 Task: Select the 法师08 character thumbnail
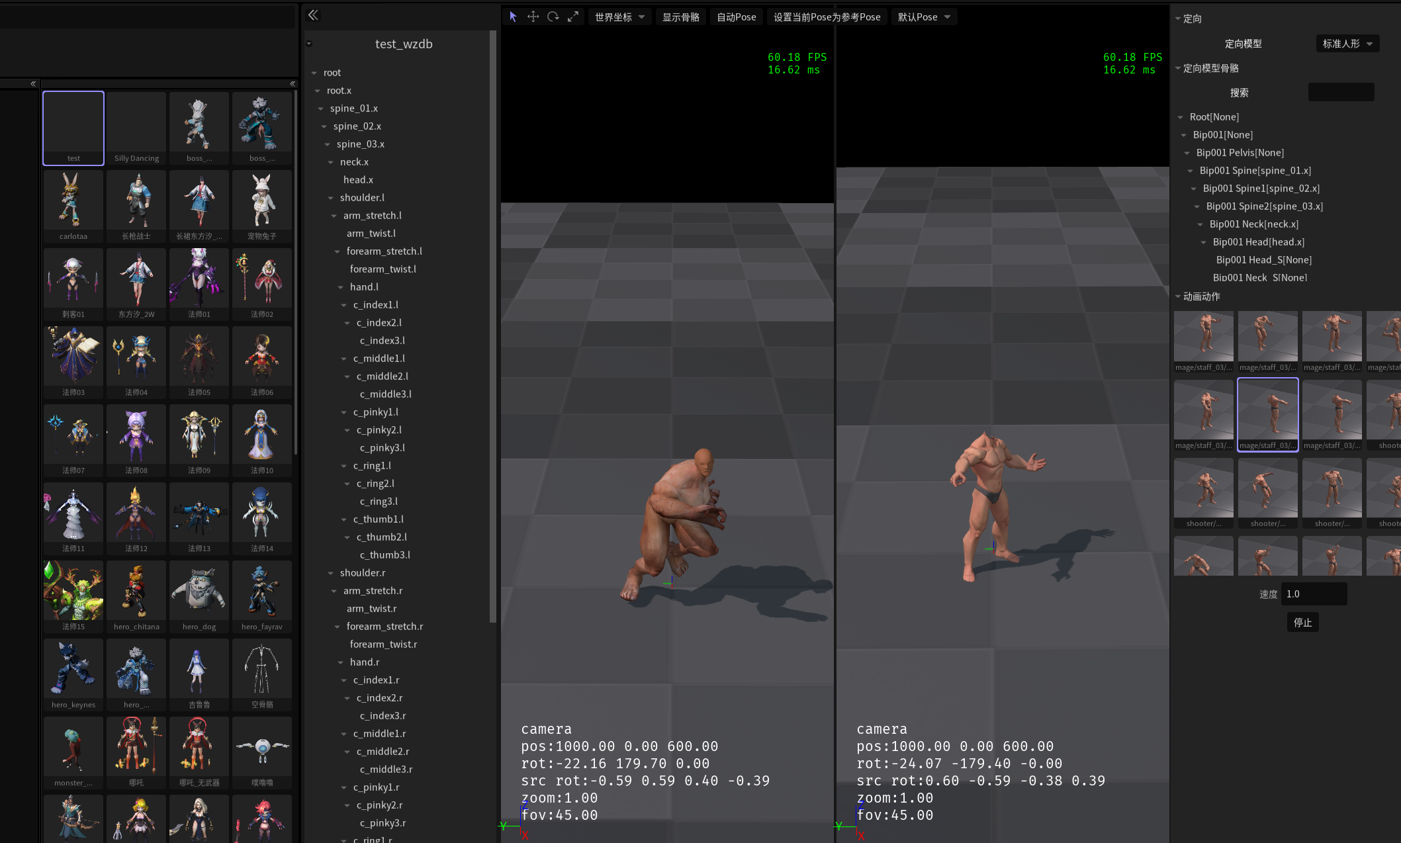click(x=136, y=441)
